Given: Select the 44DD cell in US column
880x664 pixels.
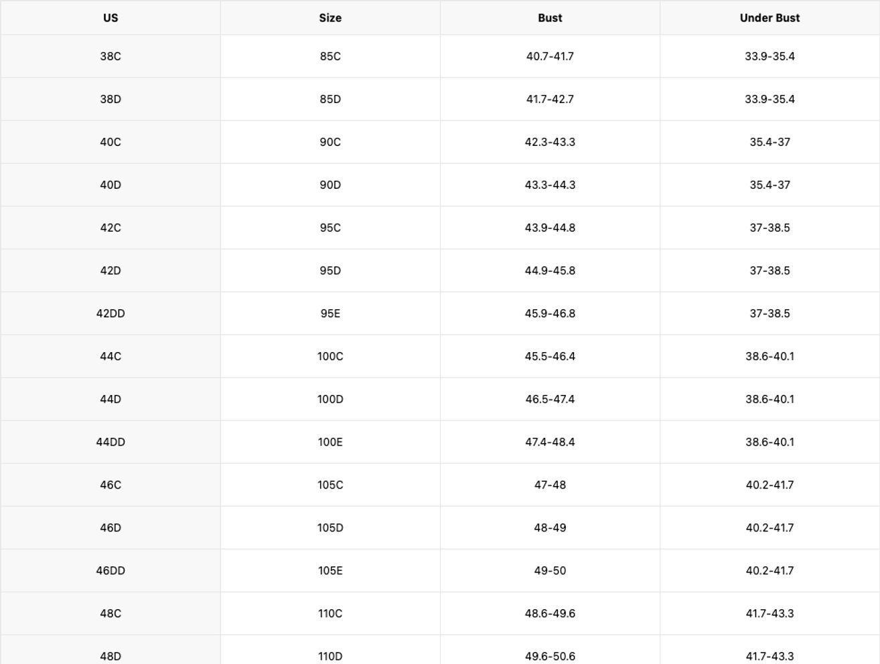Looking at the screenshot, I should [111, 442].
